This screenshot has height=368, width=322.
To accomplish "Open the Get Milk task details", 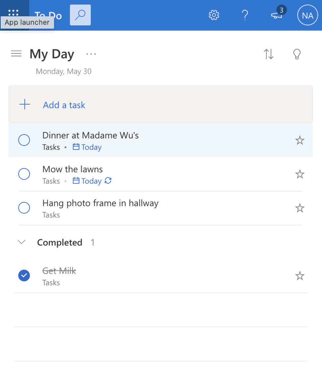I will coord(161,276).
